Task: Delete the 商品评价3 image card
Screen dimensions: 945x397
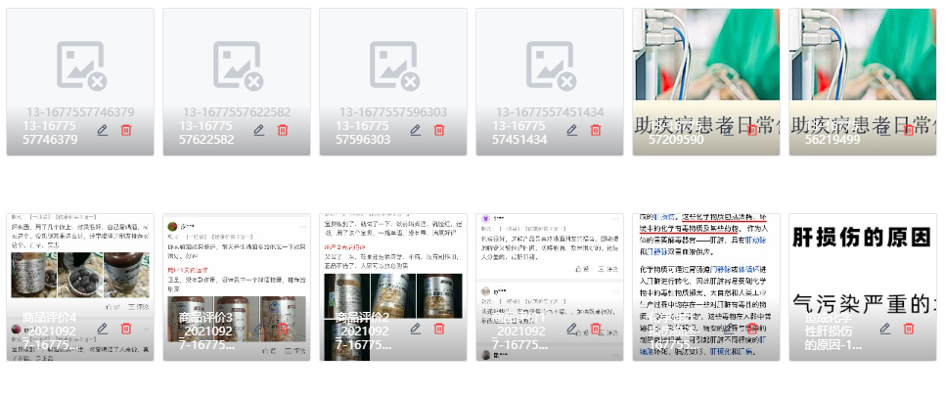Action: [283, 329]
